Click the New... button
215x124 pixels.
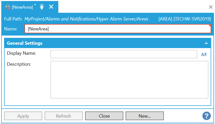[x=144, y=116]
